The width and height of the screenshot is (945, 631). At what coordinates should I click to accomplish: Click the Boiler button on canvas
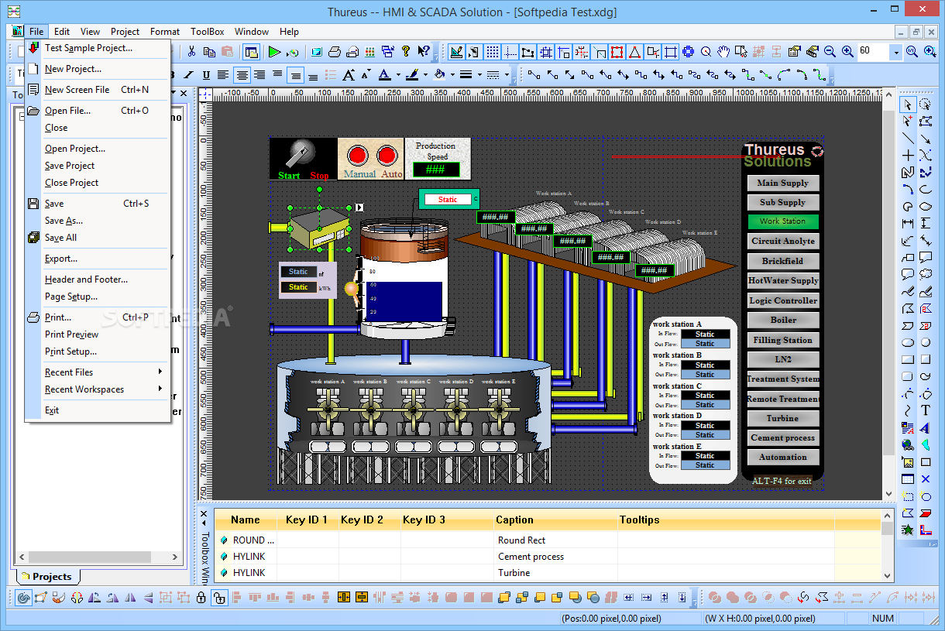click(x=782, y=320)
